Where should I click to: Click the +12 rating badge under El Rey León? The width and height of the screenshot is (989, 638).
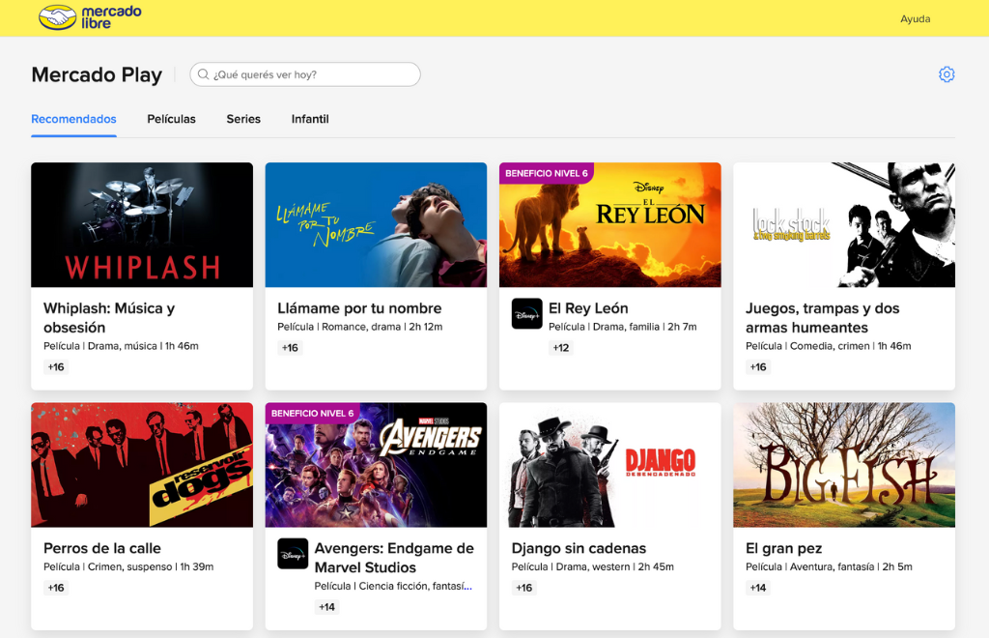[x=561, y=348]
